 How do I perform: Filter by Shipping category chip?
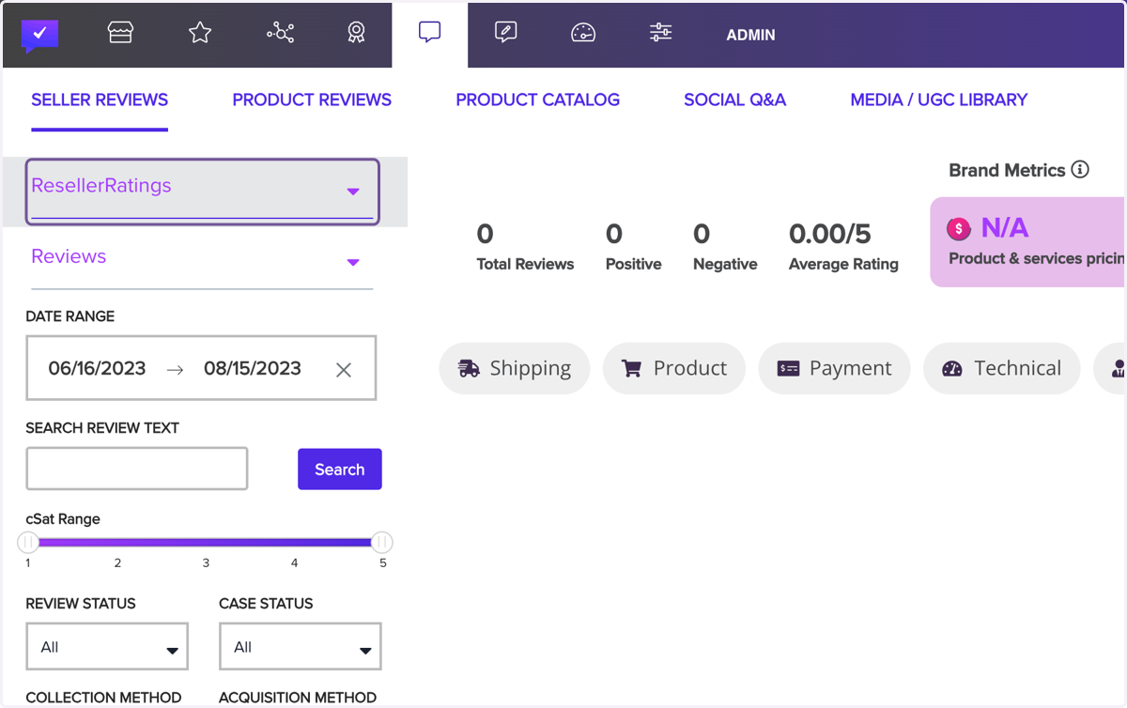tap(515, 368)
